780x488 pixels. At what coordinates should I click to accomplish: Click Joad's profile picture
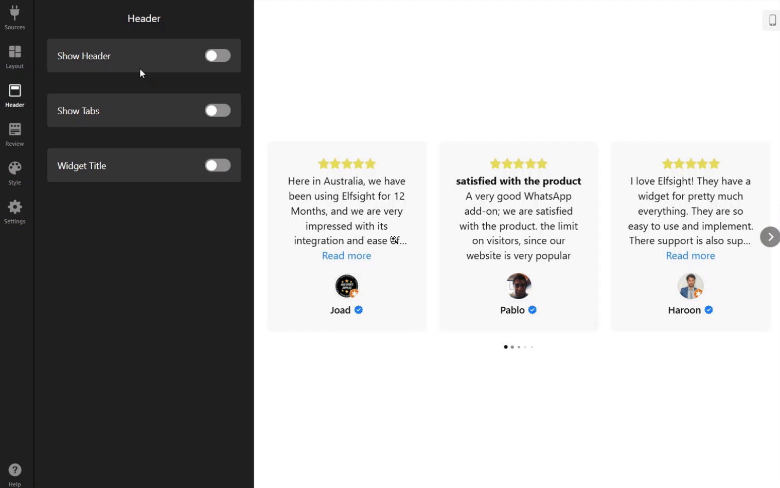pyautogui.click(x=346, y=286)
